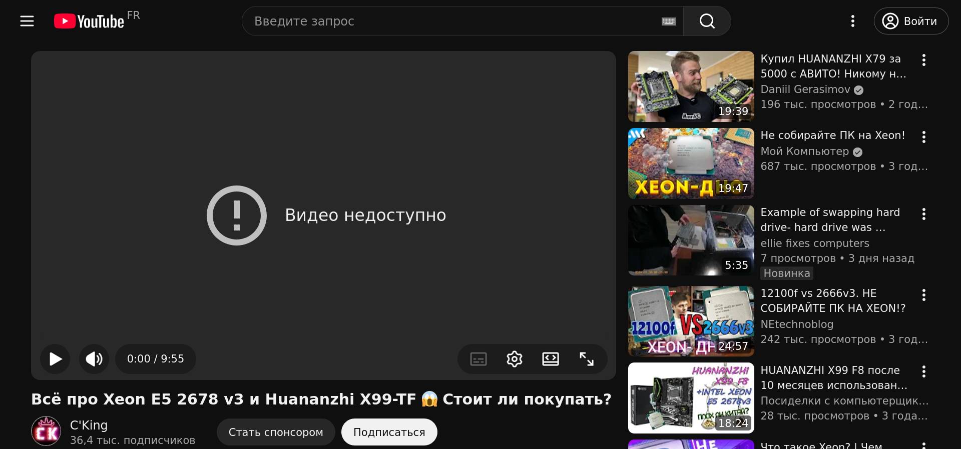Open the NEtechnoblog channel
961x449 pixels.
click(x=797, y=324)
